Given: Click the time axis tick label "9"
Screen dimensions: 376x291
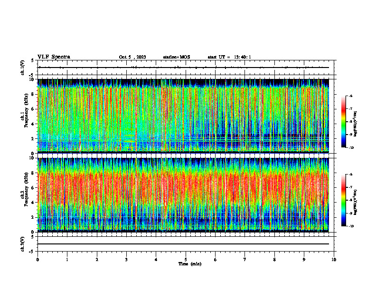Looking at the screenshot, I should pos(304,260).
